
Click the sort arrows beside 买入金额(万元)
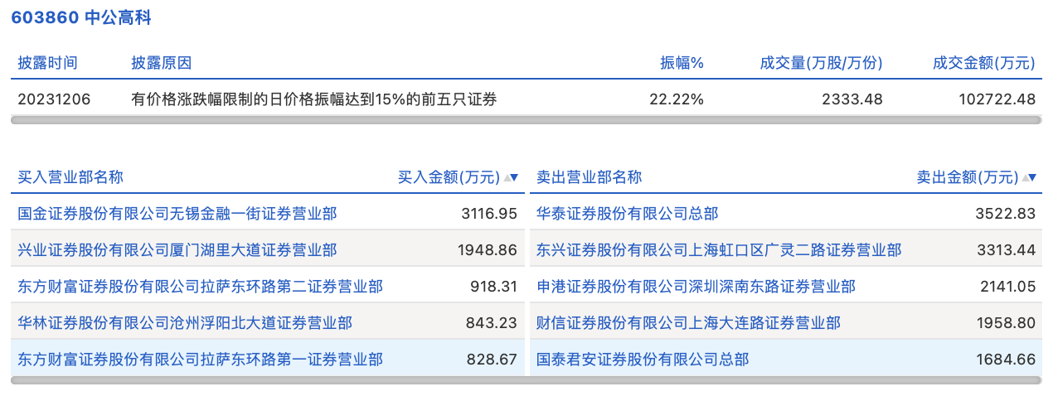[x=511, y=177]
